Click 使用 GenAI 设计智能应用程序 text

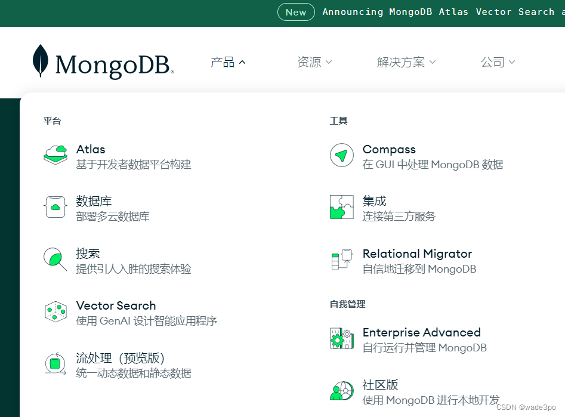pos(146,321)
